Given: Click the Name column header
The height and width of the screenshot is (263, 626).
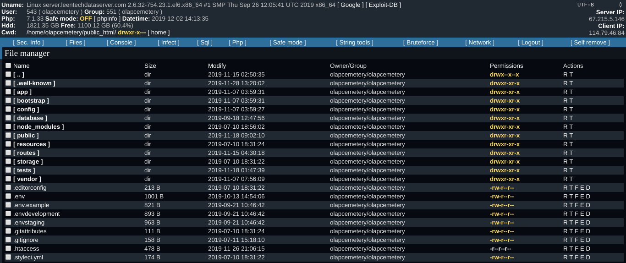Looking at the screenshot, I should (x=21, y=66).
